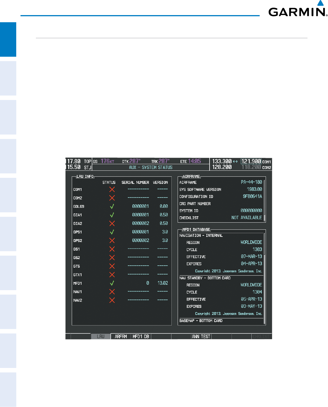This screenshot has width=328, height=407.
Task: Click the GPS1 version 3.0 value
Action: pos(165,232)
